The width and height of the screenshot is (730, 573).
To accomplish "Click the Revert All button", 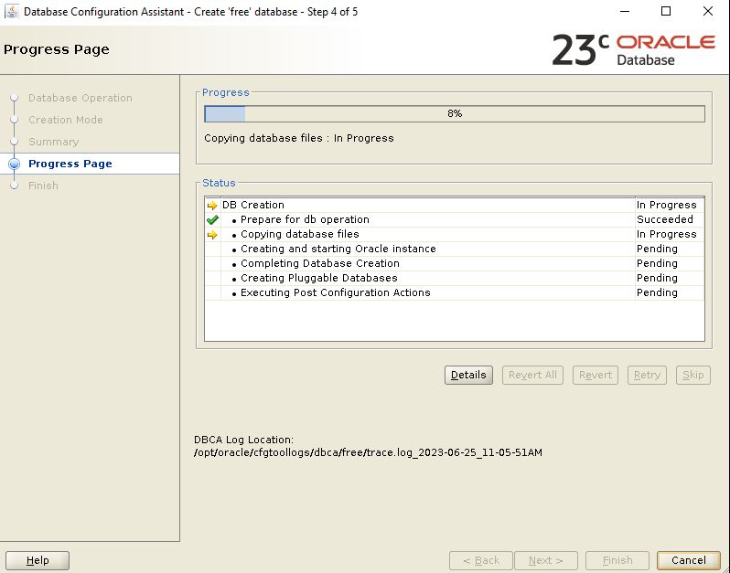I will [532, 375].
